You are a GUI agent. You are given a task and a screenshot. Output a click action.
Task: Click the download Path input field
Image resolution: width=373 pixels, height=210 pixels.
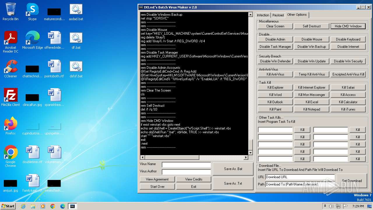[x=300, y=184]
